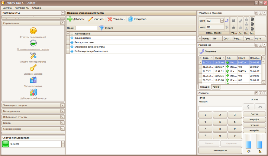Open the Статусы пользователей smiley icon

(x=33, y=31)
